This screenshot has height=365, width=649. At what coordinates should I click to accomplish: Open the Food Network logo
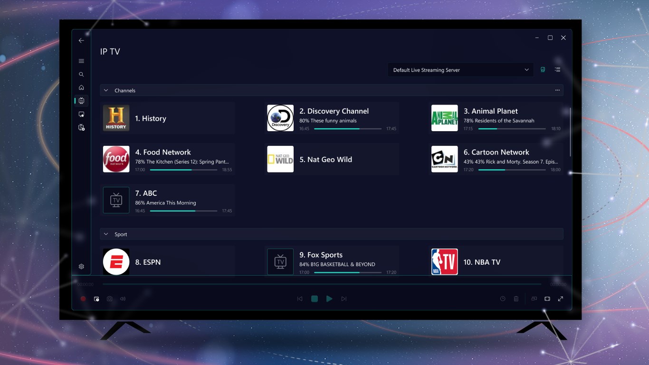116,159
